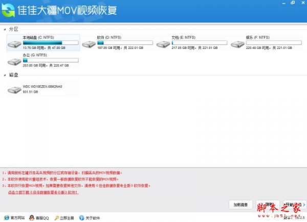The height and width of the screenshot is (222, 307).
Task: Click the 开始扫描 button
Action: tap(295, 205)
